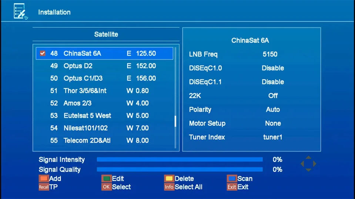355x199 pixels.
Task: Click the LNB Freq label
Action: coord(203,54)
